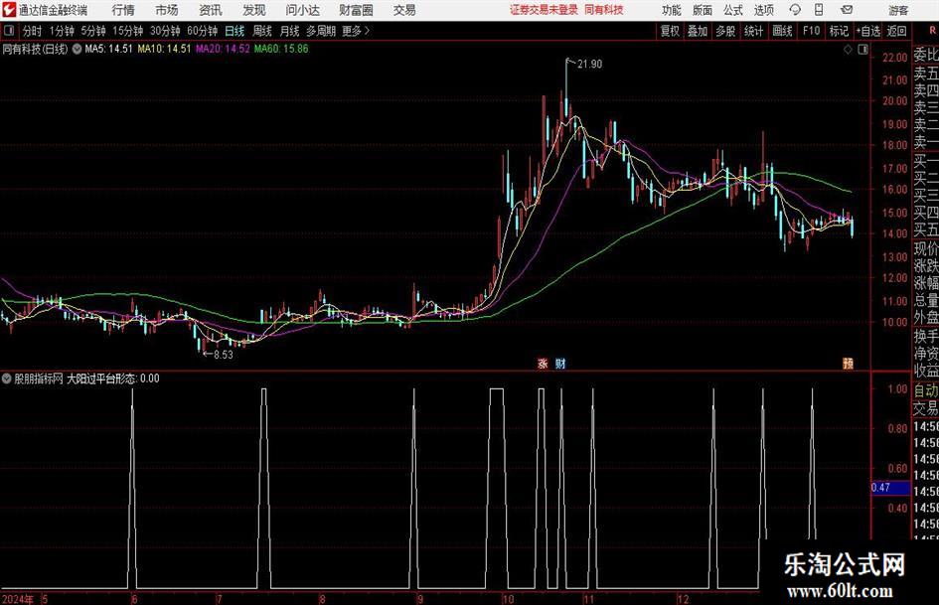Image resolution: width=939 pixels, height=605 pixels.
Task: Click the 证券交易未登录 login link
Action: tap(544, 10)
